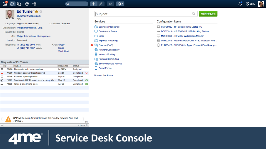Toggle the eye view button

[x=110, y=4]
